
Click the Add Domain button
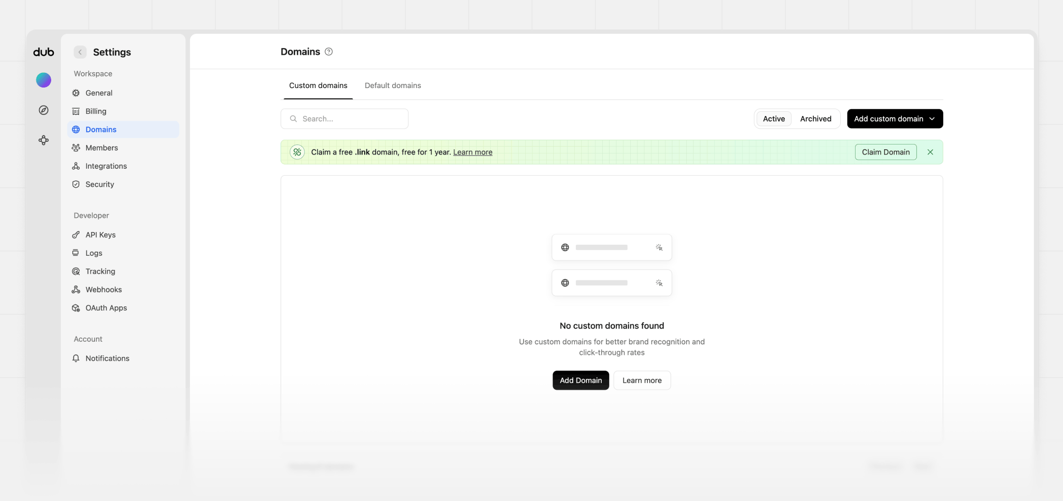[581, 380]
